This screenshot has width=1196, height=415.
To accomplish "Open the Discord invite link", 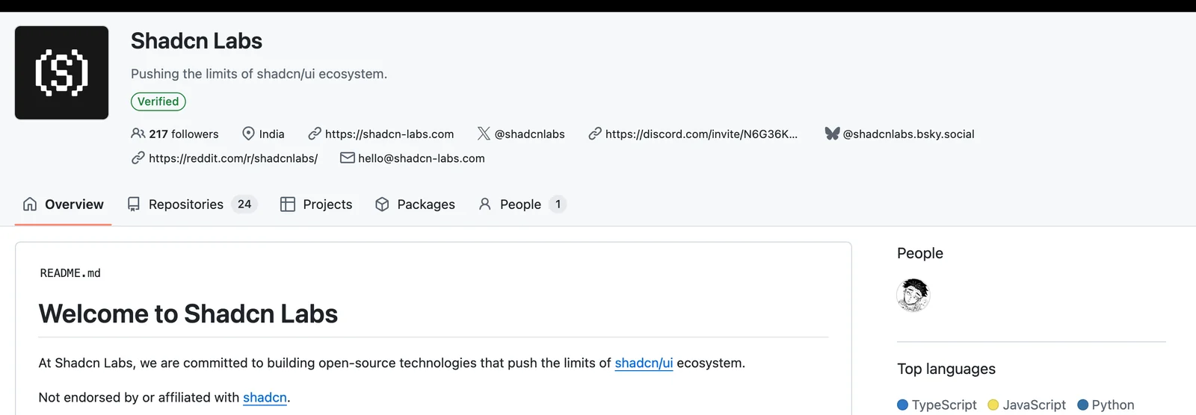I will [x=701, y=134].
